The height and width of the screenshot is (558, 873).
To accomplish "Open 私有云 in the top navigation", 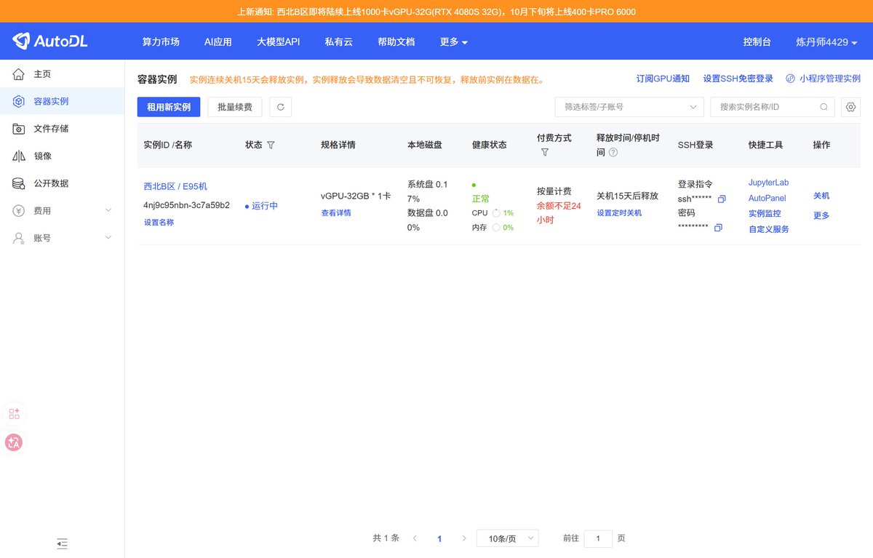I will pyautogui.click(x=339, y=42).
